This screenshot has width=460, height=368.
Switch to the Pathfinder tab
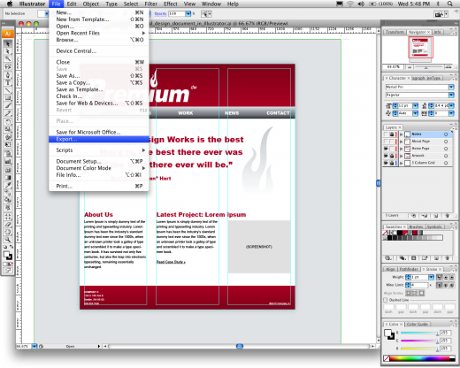(x=409, y=269)
